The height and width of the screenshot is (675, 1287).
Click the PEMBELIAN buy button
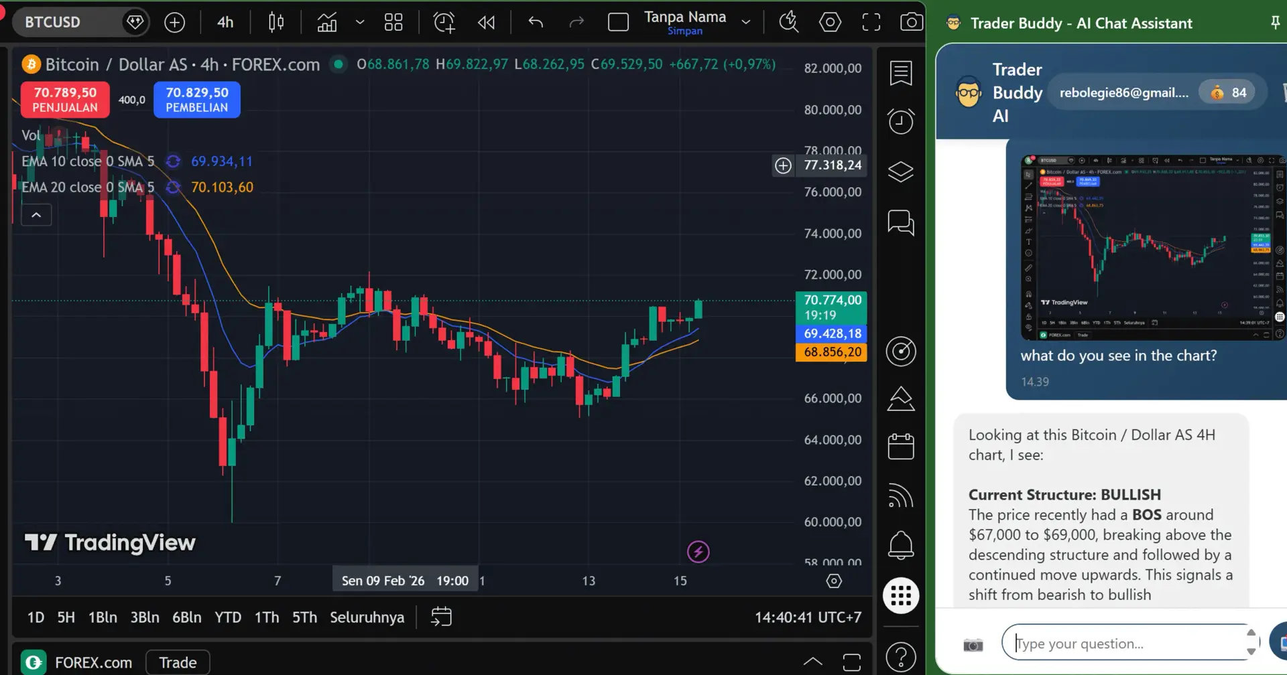tap(196, 99)
